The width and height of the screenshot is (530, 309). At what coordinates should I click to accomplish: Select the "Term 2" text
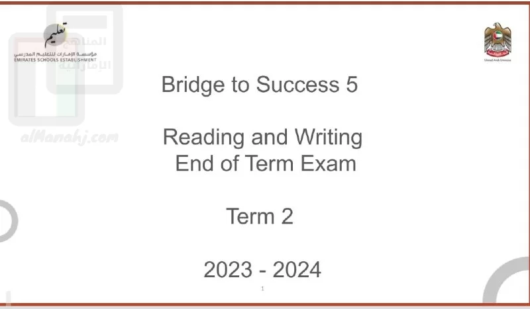click(260, 216)
